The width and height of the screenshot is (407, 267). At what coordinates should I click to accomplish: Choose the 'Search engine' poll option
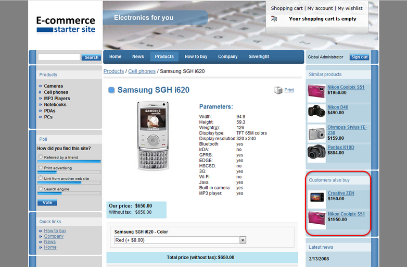tap(41, 188)
